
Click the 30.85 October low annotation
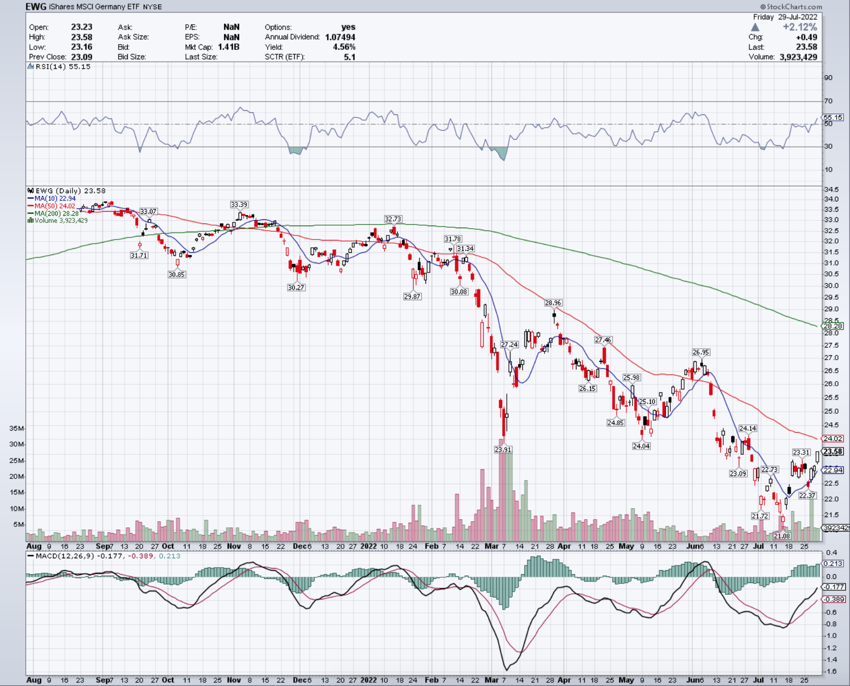177,275
